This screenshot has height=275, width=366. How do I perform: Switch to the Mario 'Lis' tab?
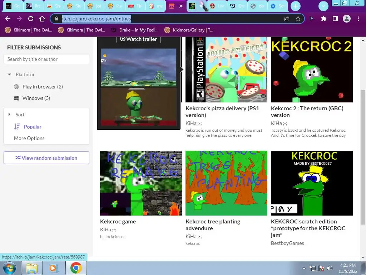click(217, 6)
